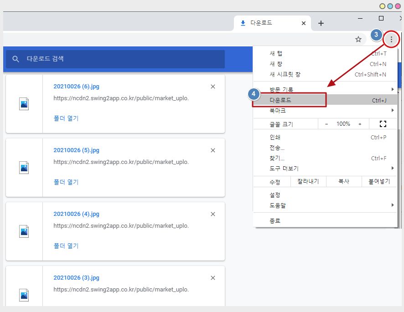Close the 다운로드 tab
The image size is (404, 312).
click(x=304, y=23)
